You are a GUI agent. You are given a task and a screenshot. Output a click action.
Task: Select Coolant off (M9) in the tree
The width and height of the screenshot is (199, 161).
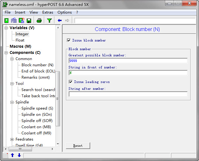click(36, 133)
